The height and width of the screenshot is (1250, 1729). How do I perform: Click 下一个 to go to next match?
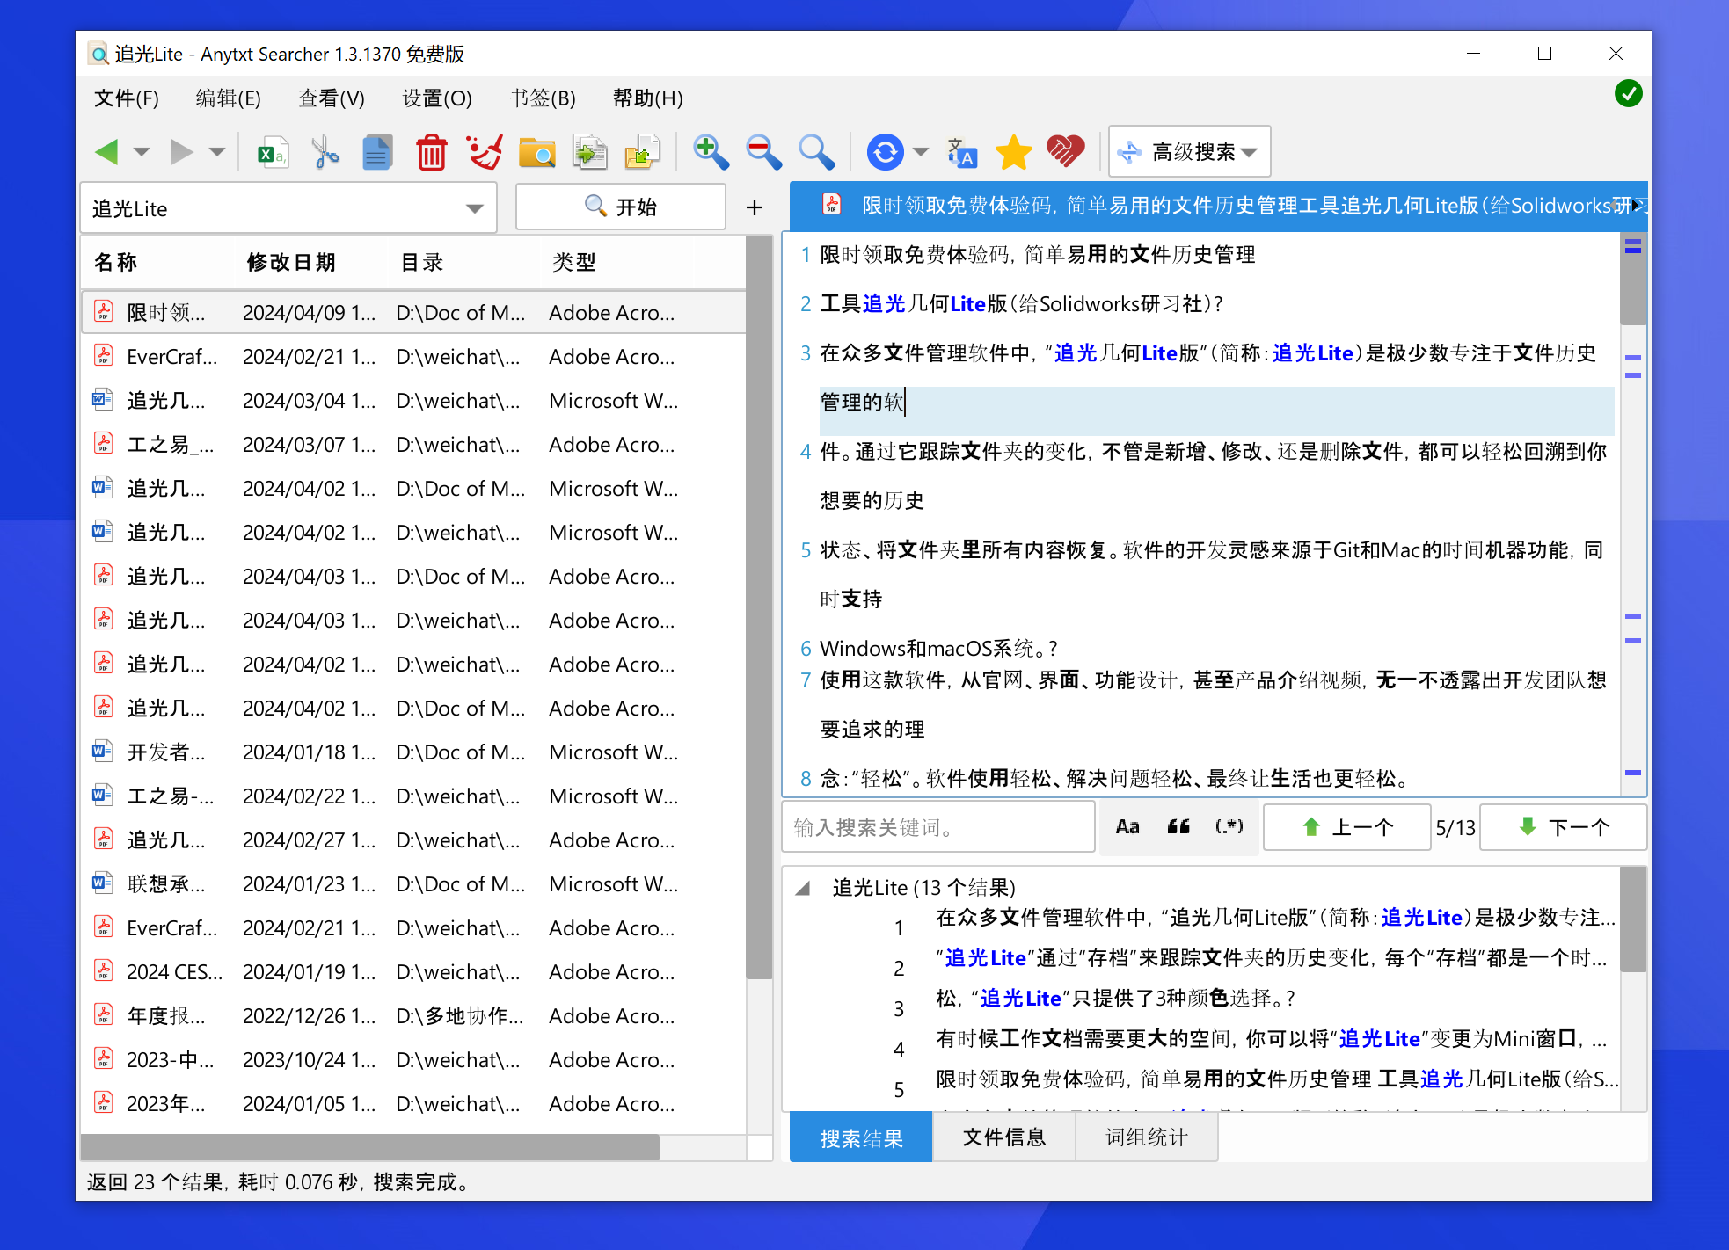[x=1563, y=827]
